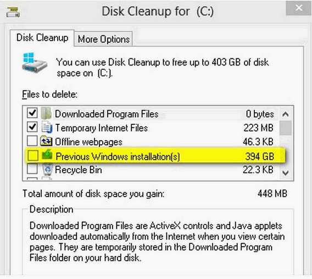The image size is (312, 279).
Task: Select the Offline webpages sync icon
Action: tap(46, 141)
